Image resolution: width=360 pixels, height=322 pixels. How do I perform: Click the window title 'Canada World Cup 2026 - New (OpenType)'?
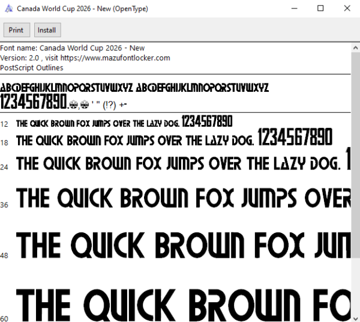(82, 9)
